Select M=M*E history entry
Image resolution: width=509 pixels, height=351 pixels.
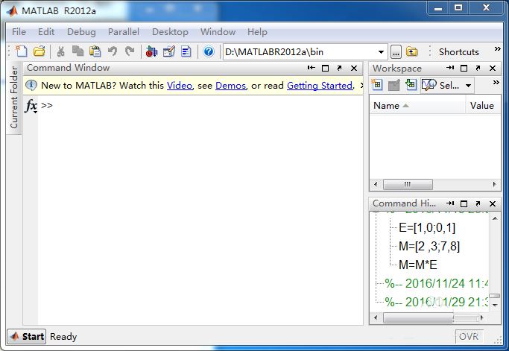[418, 265]
